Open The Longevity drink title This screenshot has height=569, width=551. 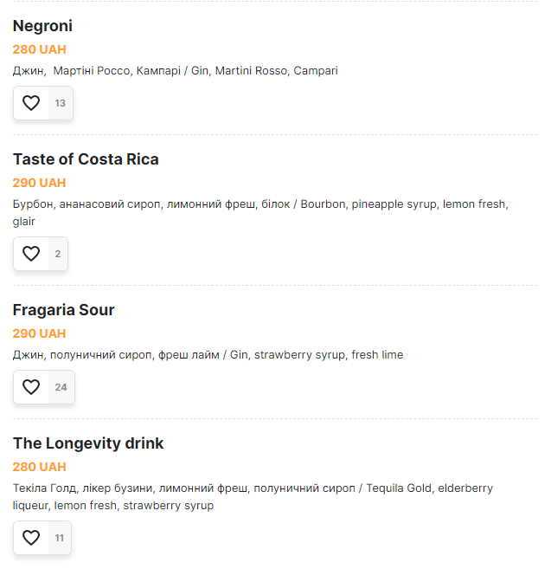(88, 443)
